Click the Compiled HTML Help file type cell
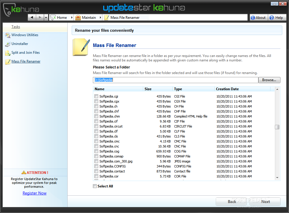Screen dimensions: 289x213 click(x=191, y=116)
